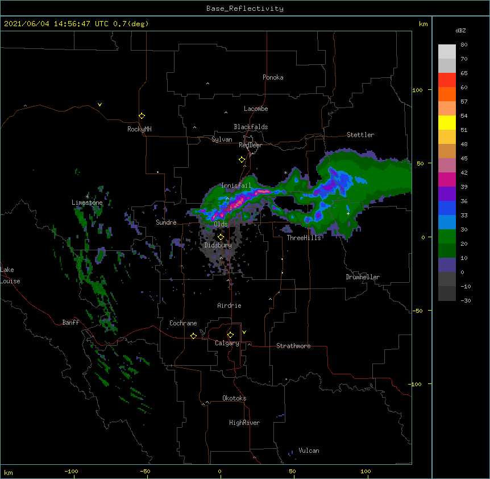
Task: Click the asterisk marker above Limestone label
Action: 87,196
